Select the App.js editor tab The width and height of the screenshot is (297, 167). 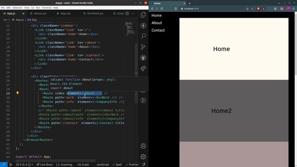pos(11,13)
